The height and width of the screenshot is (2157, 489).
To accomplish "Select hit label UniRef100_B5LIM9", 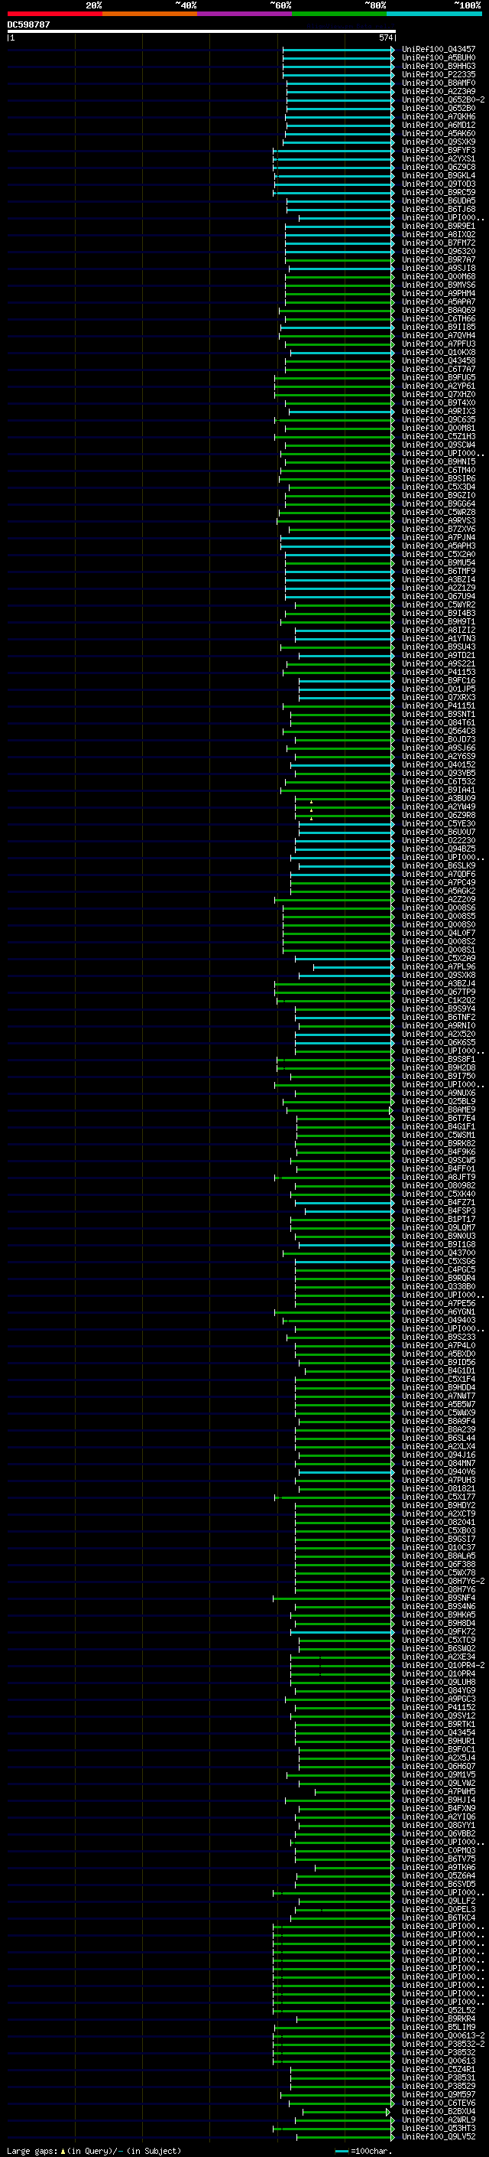I will (438, 2027).
